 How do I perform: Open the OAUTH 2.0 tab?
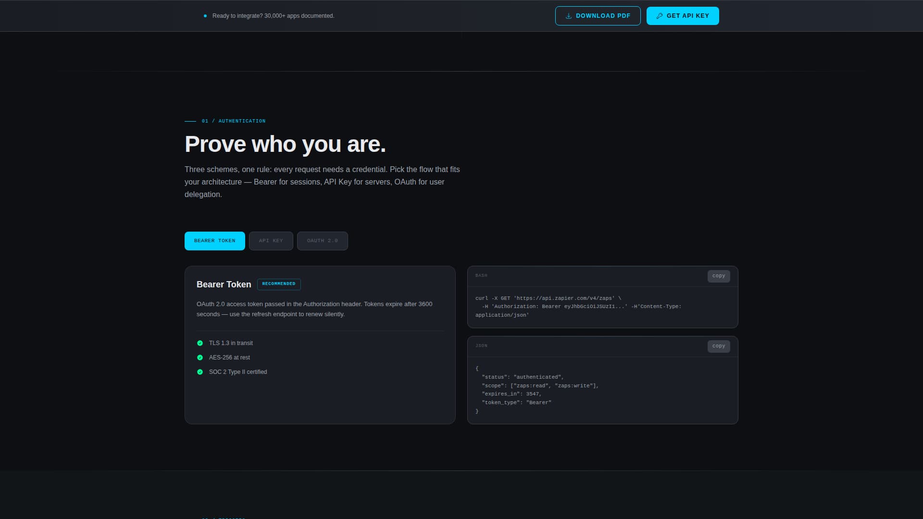[322, 241]
